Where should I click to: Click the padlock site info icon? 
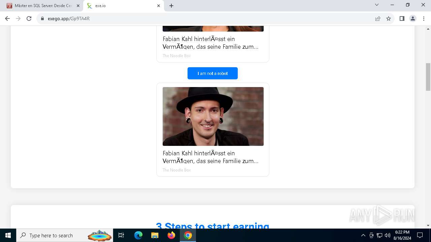click(x=42, y=18)
